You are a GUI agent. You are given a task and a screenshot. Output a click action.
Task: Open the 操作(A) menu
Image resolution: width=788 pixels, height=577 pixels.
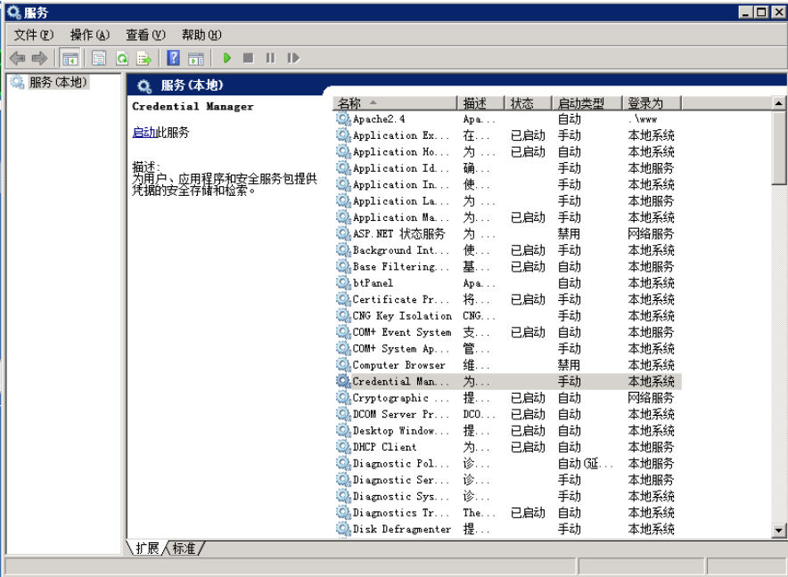pos(89,35)
